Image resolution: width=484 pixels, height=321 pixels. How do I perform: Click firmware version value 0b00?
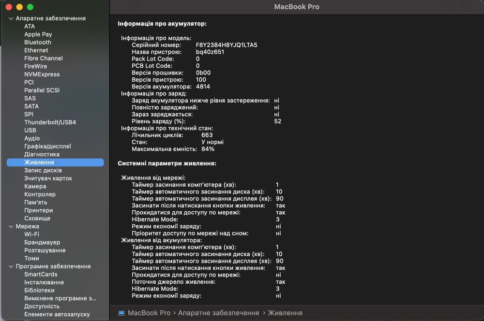point(203,73)
